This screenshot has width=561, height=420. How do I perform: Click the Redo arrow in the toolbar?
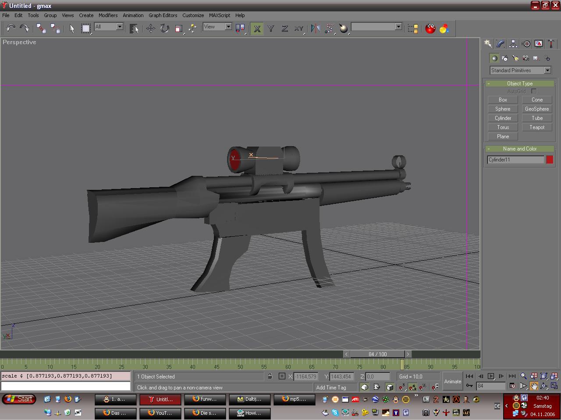(x=25, y=28)
